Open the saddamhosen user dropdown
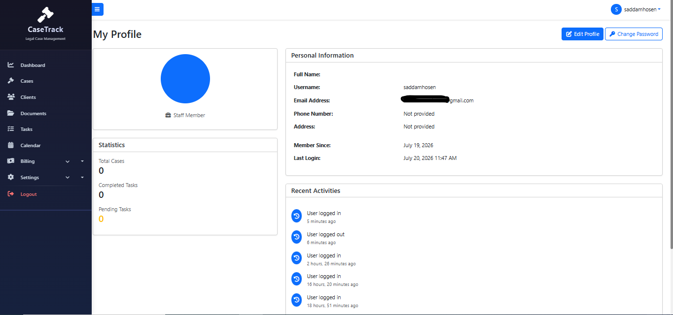This screenshot has width=673, height=315. pos(636,9)
